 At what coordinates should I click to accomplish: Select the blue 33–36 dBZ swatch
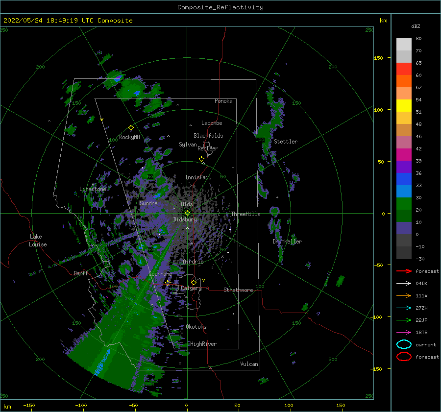404,179
